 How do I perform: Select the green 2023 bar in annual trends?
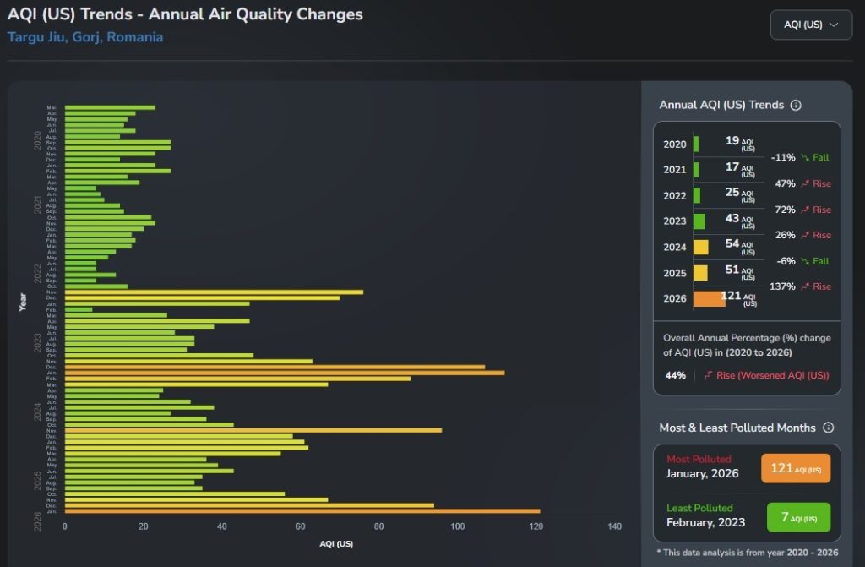tap(699, 221)
